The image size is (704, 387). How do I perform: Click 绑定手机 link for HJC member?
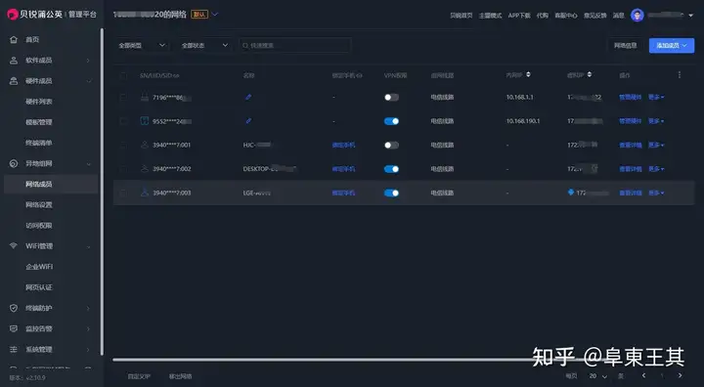tap(343, 145)
